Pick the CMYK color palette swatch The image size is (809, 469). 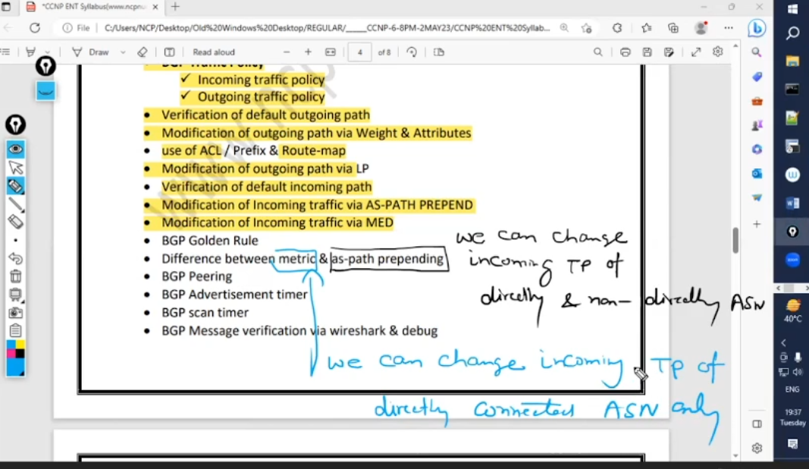pyautogui.click(x=15, y=349)
